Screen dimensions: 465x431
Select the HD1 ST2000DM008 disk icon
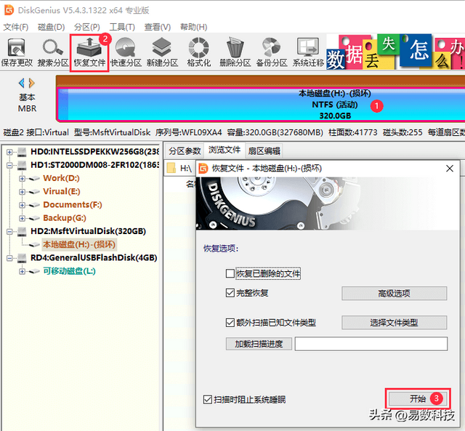[22, 165]
